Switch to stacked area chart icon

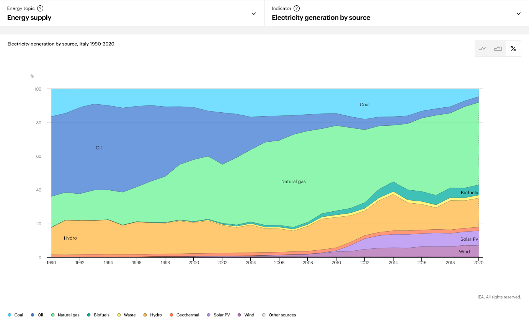(x=498, y=49)
